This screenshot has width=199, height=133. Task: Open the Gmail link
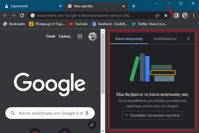(50, 36)
